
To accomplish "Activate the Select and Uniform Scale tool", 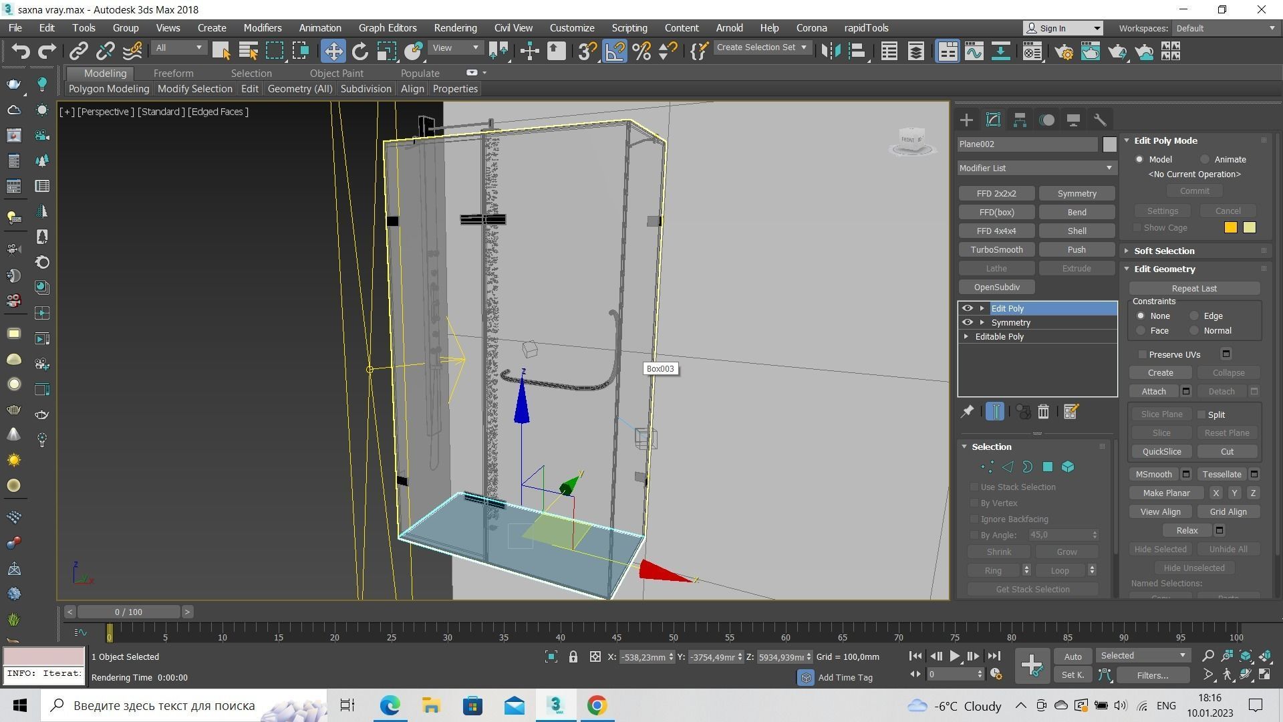I will click(386, 51).
